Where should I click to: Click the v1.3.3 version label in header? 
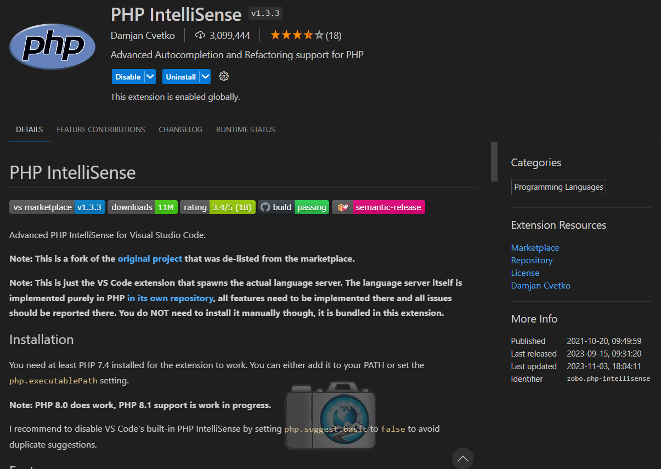point(265,14)
